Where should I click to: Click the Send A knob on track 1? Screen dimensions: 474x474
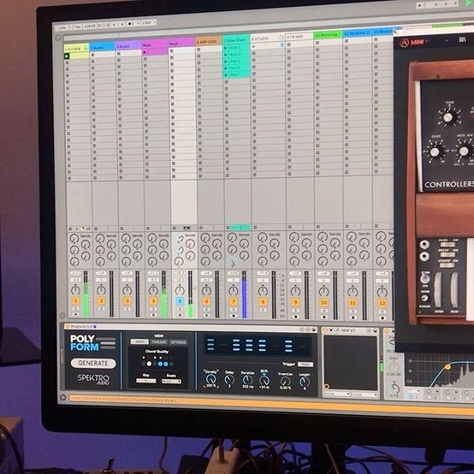(74, 238)
